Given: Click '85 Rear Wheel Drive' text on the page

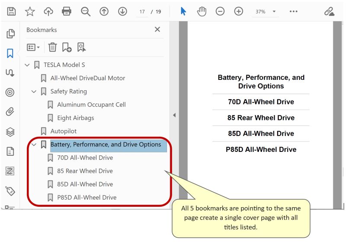Looking at the screenshot, I should (261, 117).
